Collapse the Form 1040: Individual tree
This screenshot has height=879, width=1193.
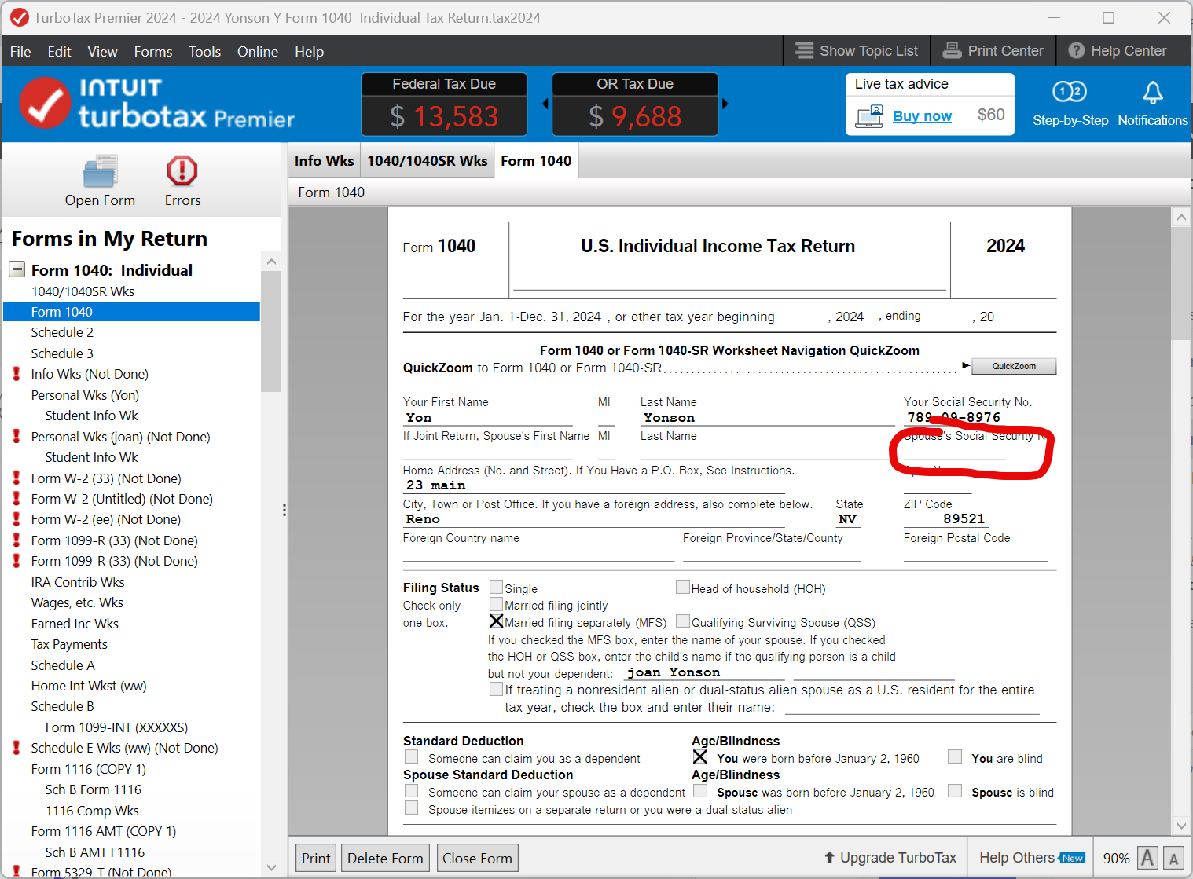click(17, 269)
